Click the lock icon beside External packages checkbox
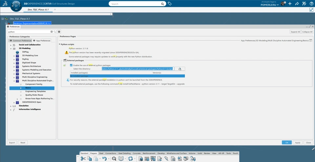Image resolution: width=315 pixels, height=162 pixels. [65, 65]
